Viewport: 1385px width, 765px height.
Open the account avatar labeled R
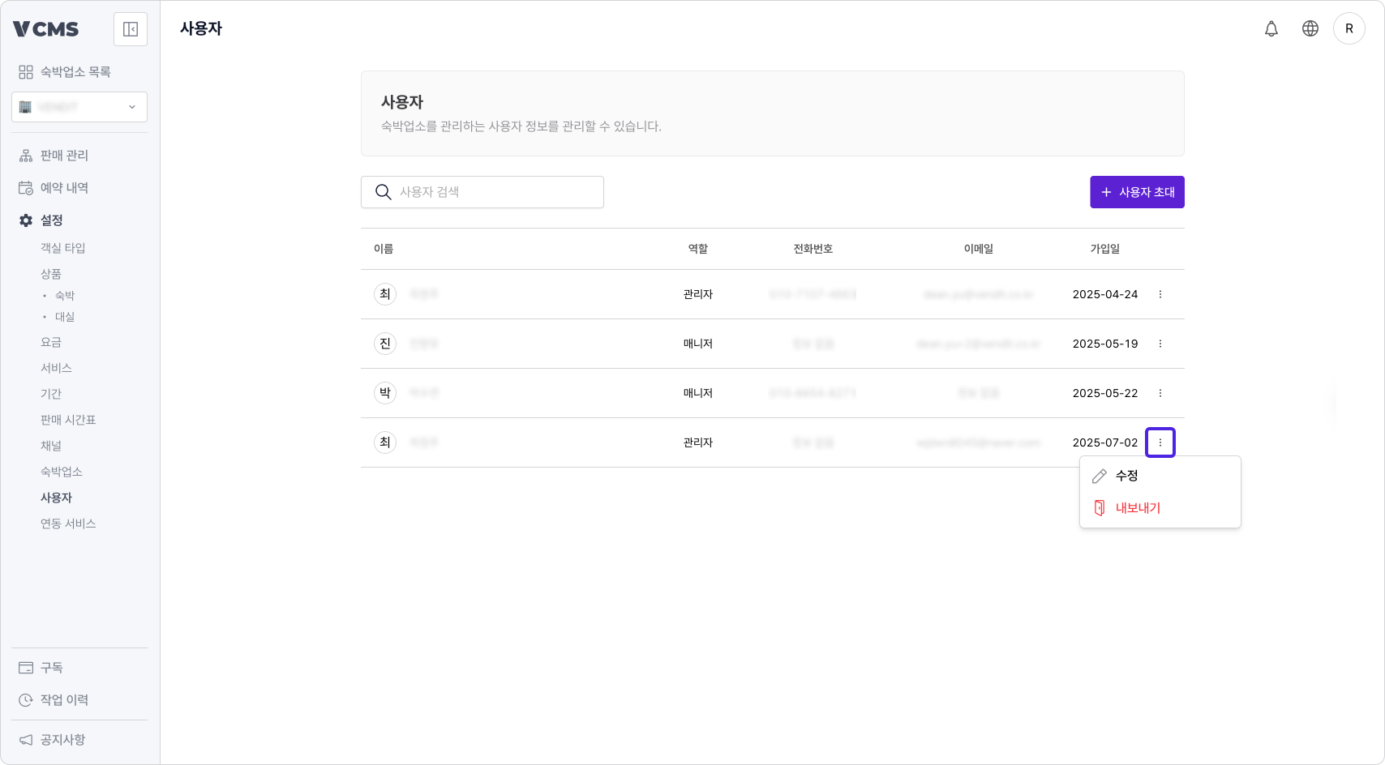coord(1349,28)
